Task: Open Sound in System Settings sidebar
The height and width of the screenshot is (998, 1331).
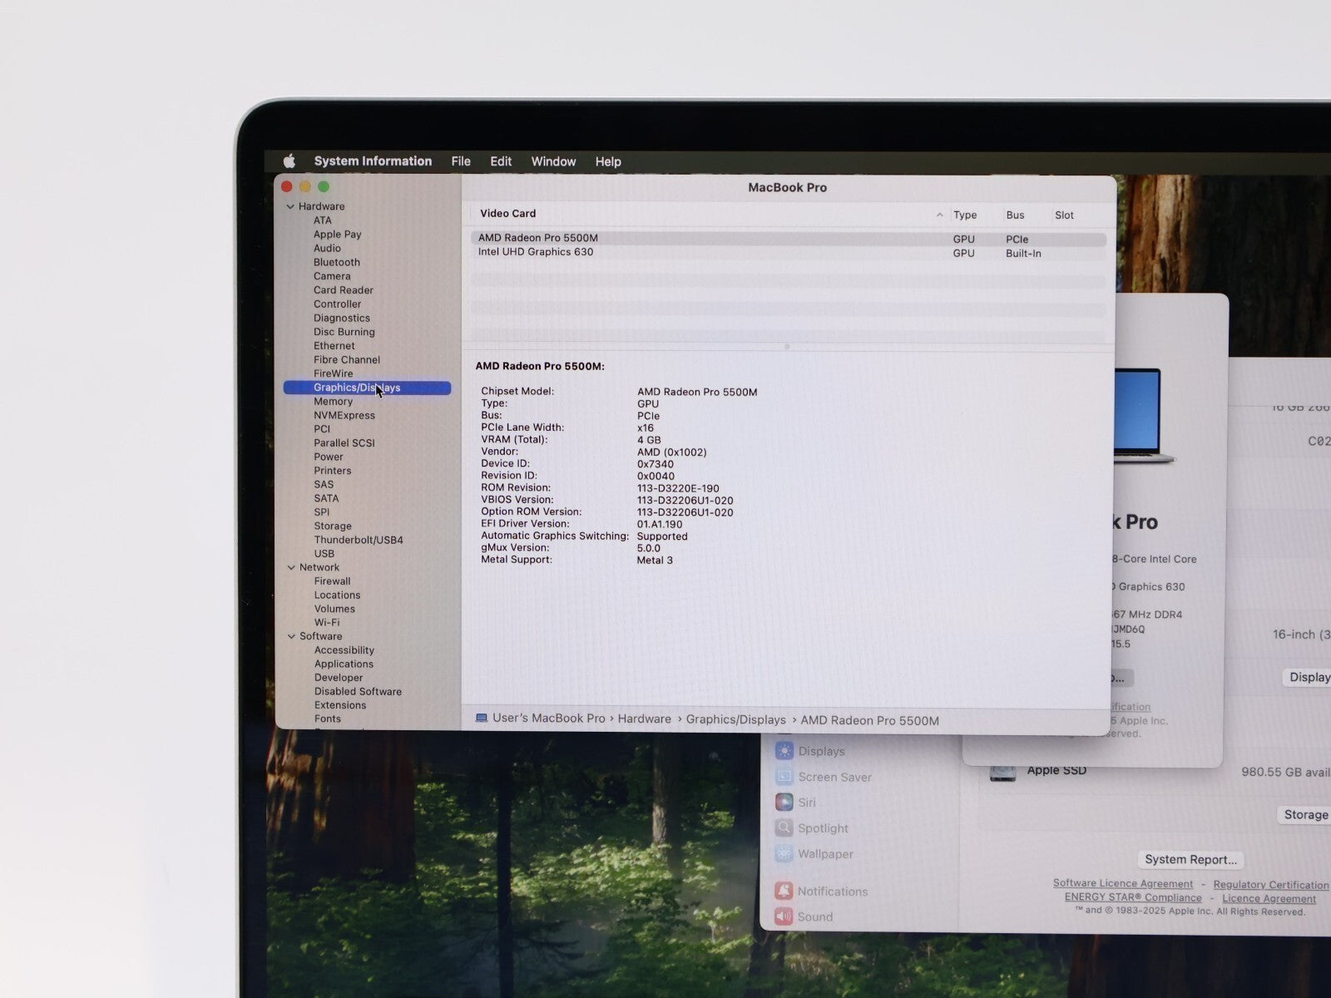Action: coord(814,916)
